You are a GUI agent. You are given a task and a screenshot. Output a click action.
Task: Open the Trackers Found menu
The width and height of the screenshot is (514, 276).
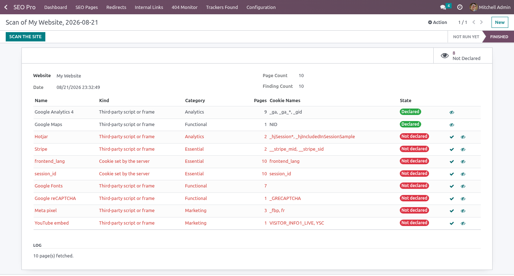click(x=222, y=7)
